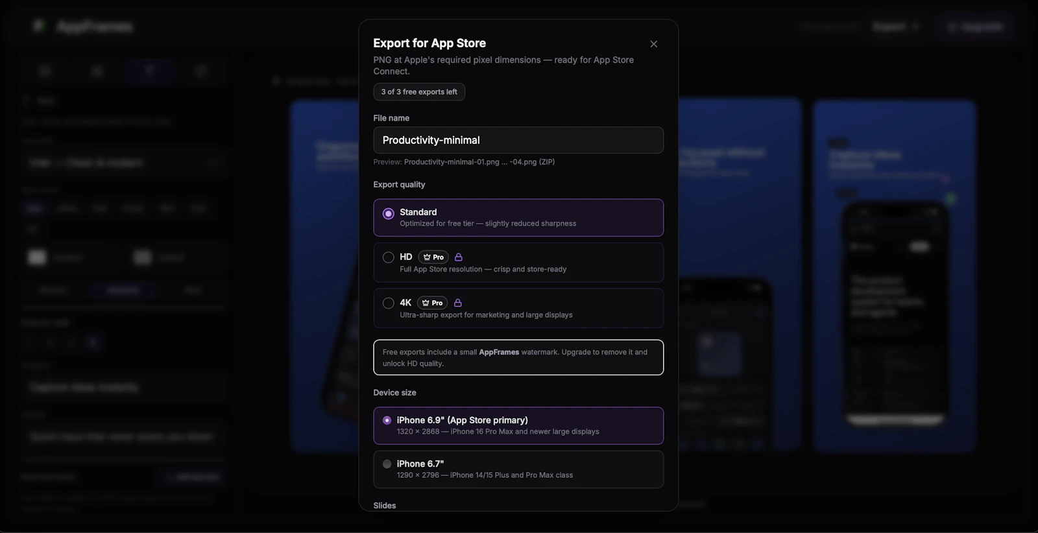Select the 4K export quality radio

click(388, 303)
